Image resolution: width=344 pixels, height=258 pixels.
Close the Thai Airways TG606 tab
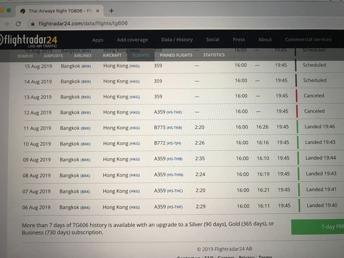click(x=98, y=11)
